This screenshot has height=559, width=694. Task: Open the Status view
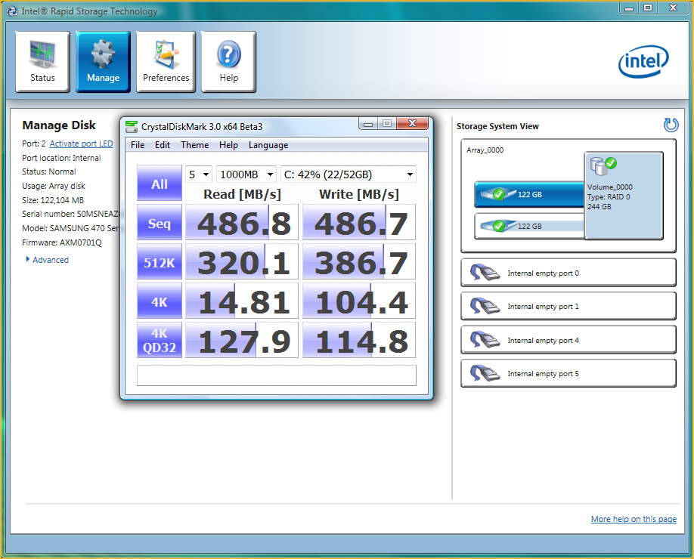[x=42, y=61]
